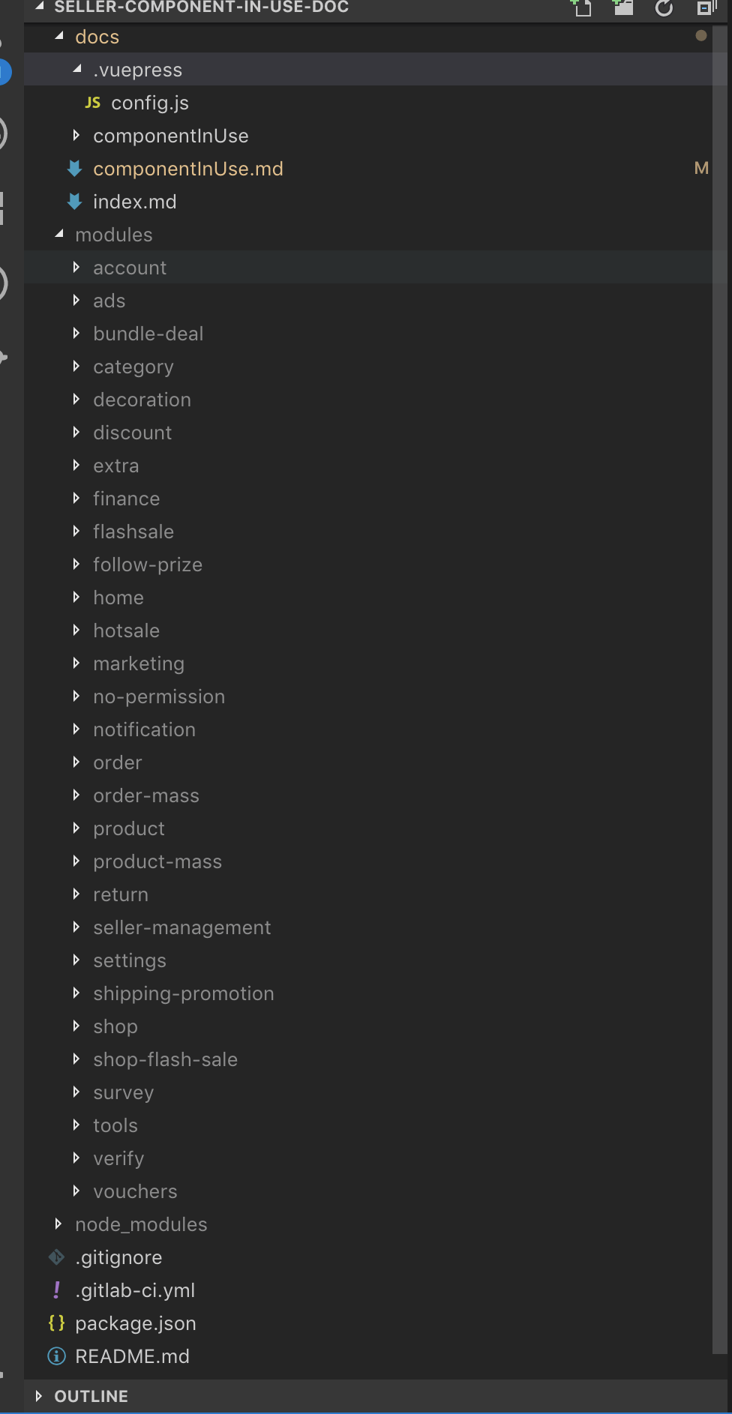Image resolution: width=732 pixels, height=1414 pixels.
Task: Click the braces icon beside package.json
Action: tap(56, 1323)
